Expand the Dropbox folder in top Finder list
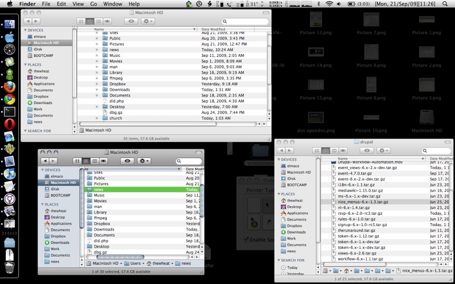 [97, 83]
